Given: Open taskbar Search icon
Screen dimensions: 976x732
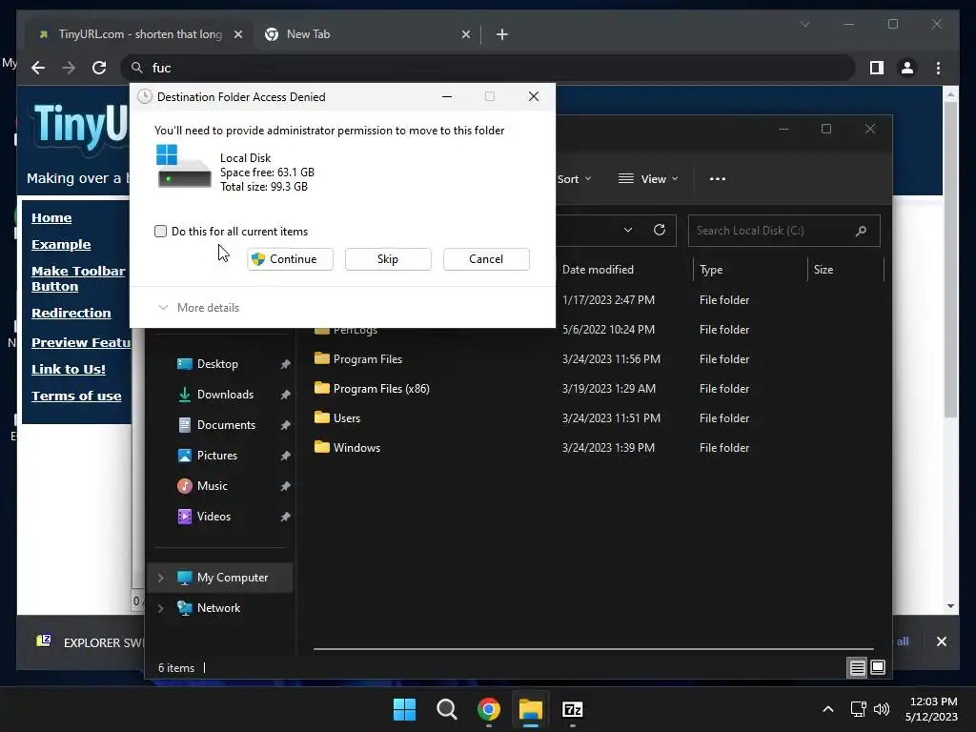Looking at the screenshot, I should [446, 709].
